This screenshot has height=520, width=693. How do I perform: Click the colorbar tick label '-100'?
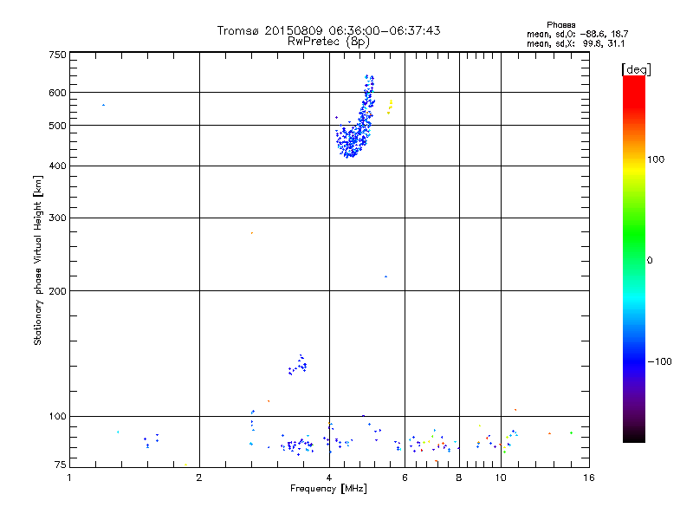click(x=659, y=361)
